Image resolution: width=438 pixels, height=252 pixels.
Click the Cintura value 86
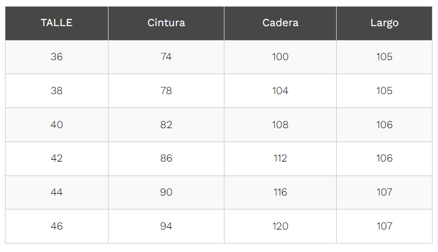166,158
